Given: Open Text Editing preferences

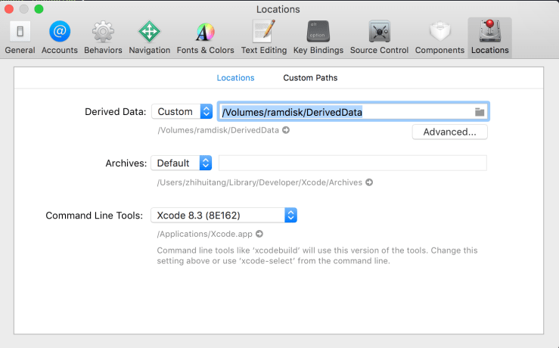Looking at the screenshot, I should pos(263,37).
